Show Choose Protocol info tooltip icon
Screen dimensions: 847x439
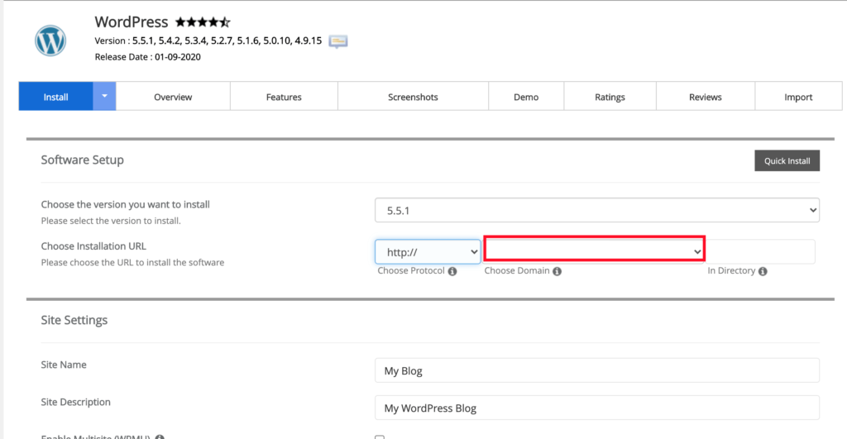point(452,271)
